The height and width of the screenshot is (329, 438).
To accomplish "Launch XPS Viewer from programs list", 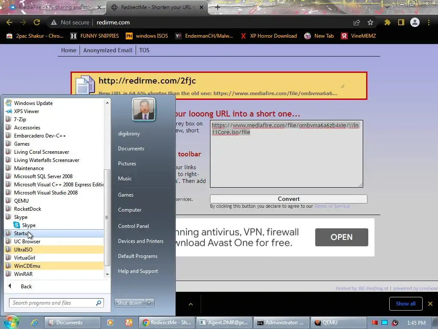I will click(x=54, y=111).
